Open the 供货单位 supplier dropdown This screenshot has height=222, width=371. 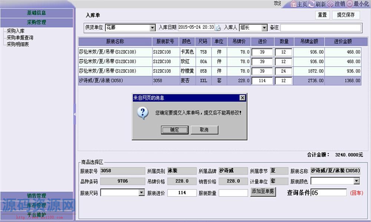click(x=151, y=27)
